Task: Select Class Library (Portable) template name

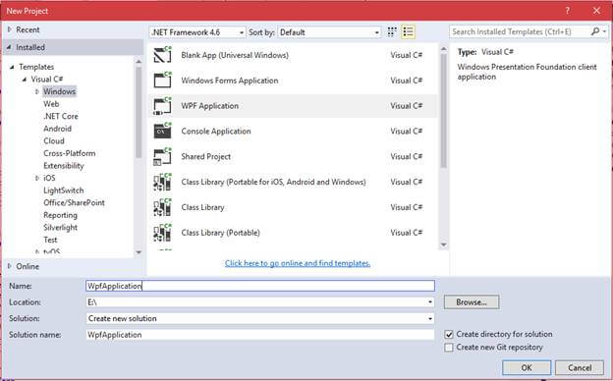Action: (220, 233)
